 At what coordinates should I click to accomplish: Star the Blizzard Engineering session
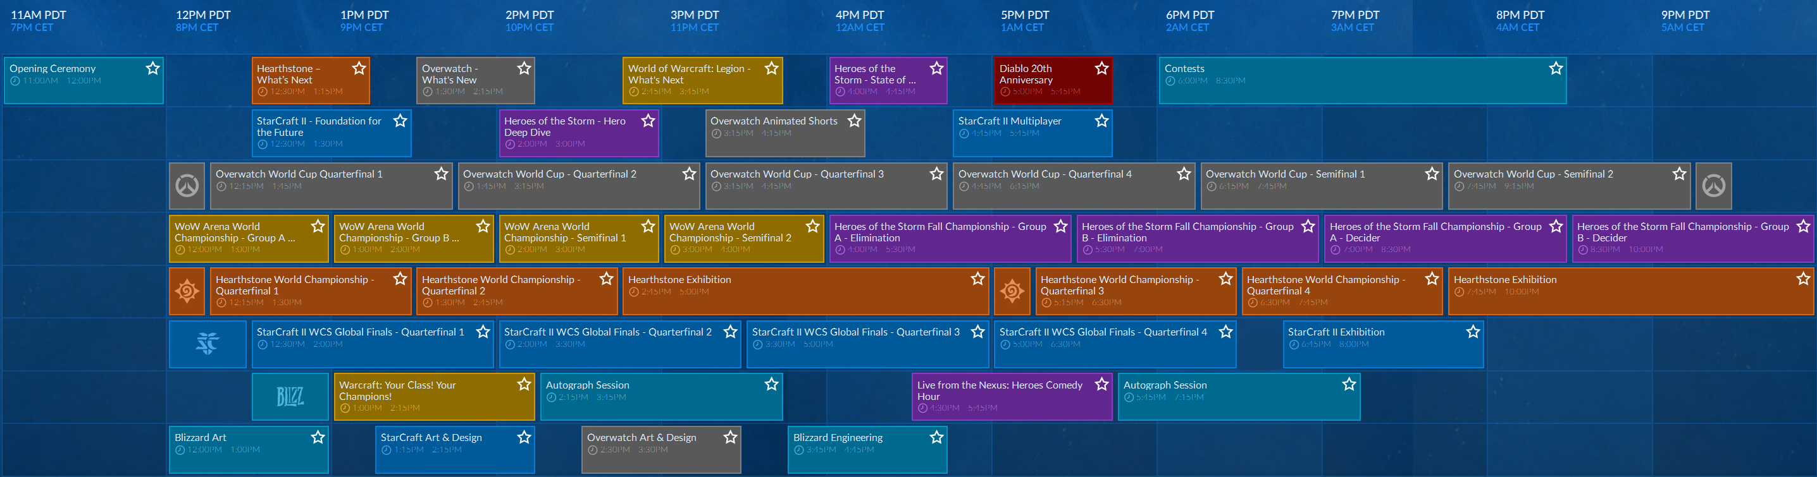(936, 438)
